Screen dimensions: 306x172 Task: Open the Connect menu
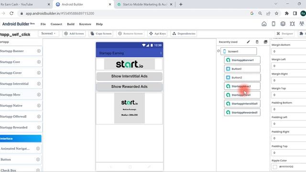click(56, 24)
